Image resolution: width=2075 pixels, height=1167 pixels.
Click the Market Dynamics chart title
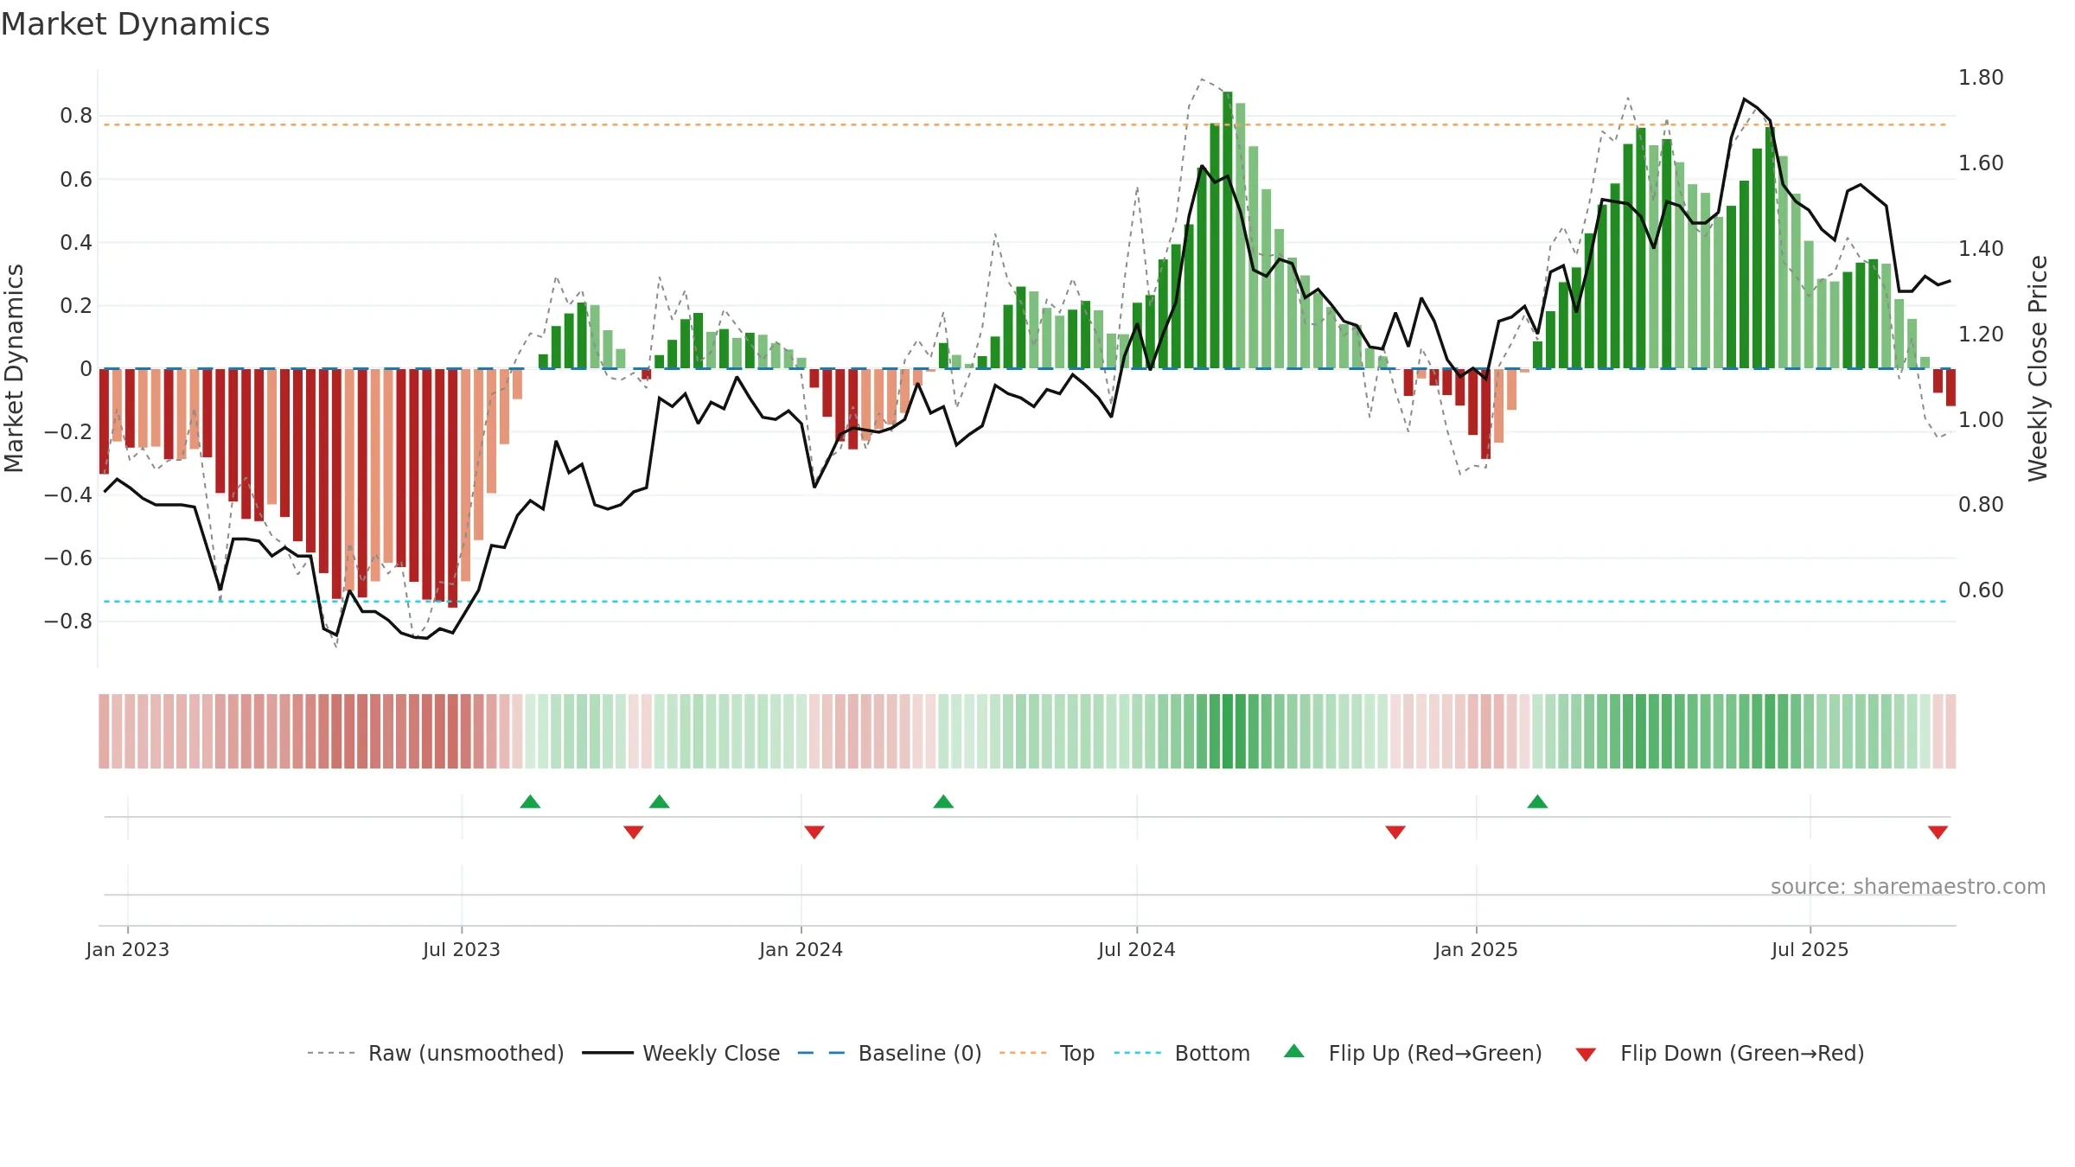coord(135,24)
